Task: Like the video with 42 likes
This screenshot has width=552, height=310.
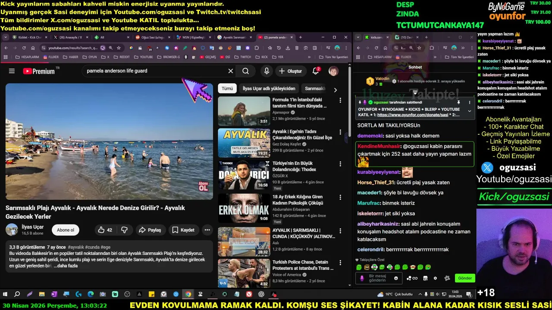Action: point(105,230)
